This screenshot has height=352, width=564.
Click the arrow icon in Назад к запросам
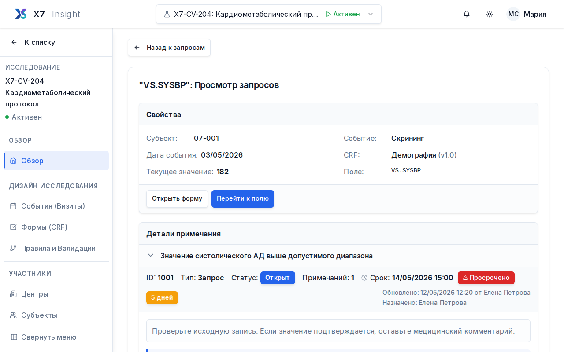(137, 48)
